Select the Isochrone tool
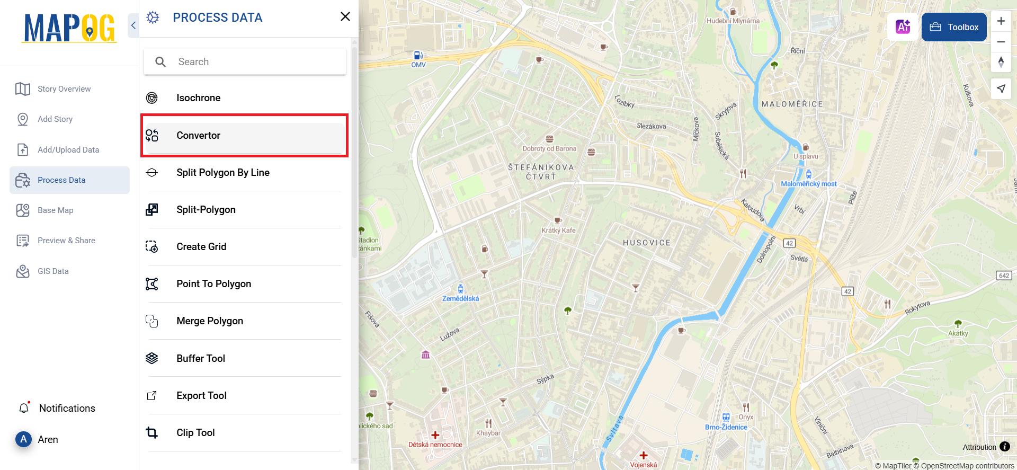Viewport: 1017px width, 470px height. tap(198, 98)
